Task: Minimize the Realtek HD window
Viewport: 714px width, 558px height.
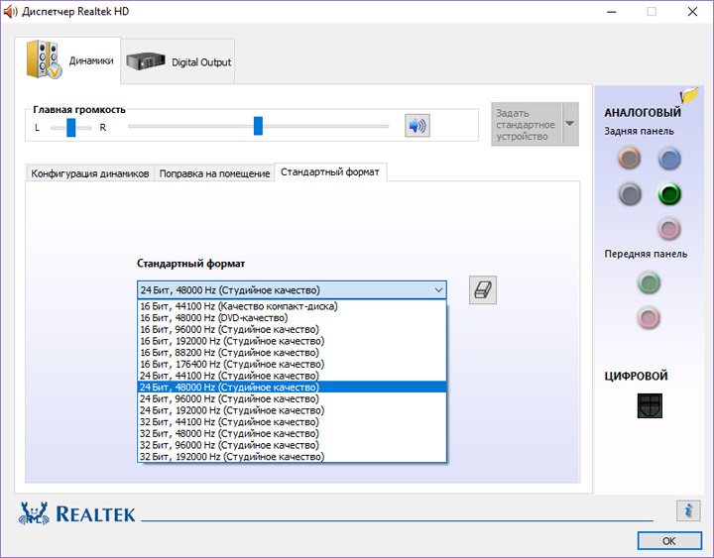Action: [612, 11]
